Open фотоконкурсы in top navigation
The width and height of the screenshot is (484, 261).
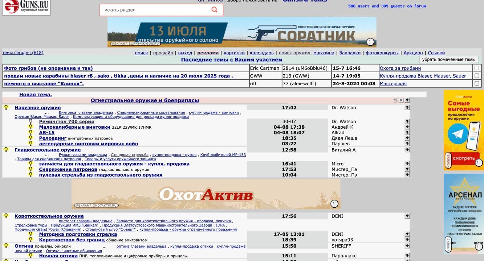click(382, 53)
